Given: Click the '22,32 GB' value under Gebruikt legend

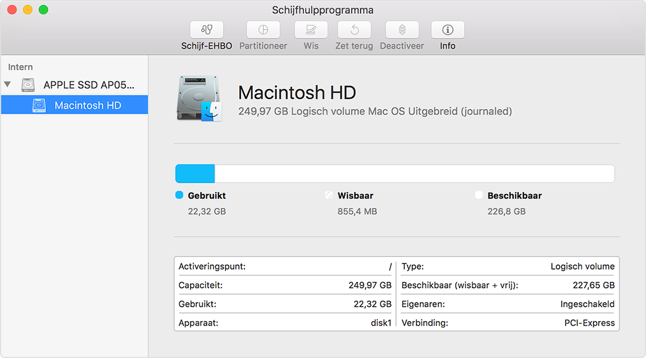Looking at the screenshot, I should coord(207,211).
